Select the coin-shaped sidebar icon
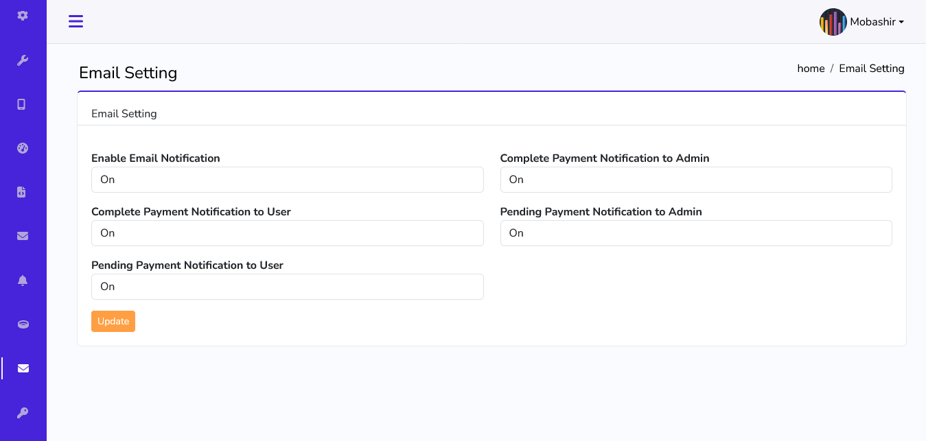 (x=23, y=324)
